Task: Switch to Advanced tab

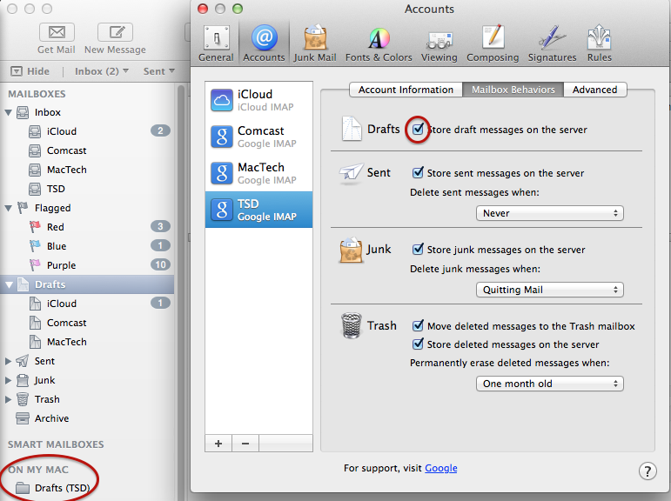Action: click(595, 90)
